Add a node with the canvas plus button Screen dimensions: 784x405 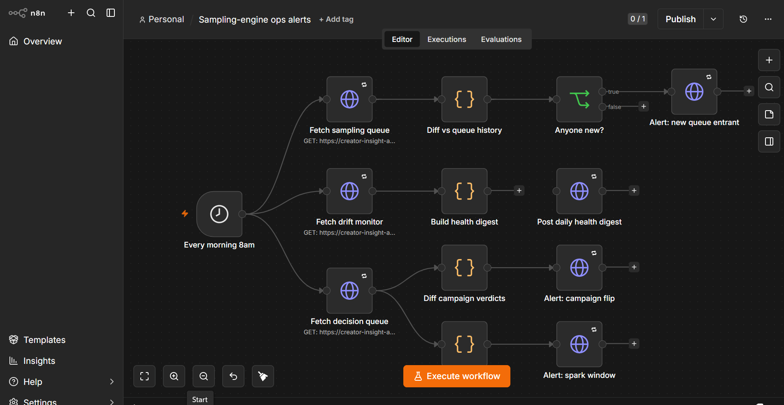pyautogui.click(x=769, y=60)
